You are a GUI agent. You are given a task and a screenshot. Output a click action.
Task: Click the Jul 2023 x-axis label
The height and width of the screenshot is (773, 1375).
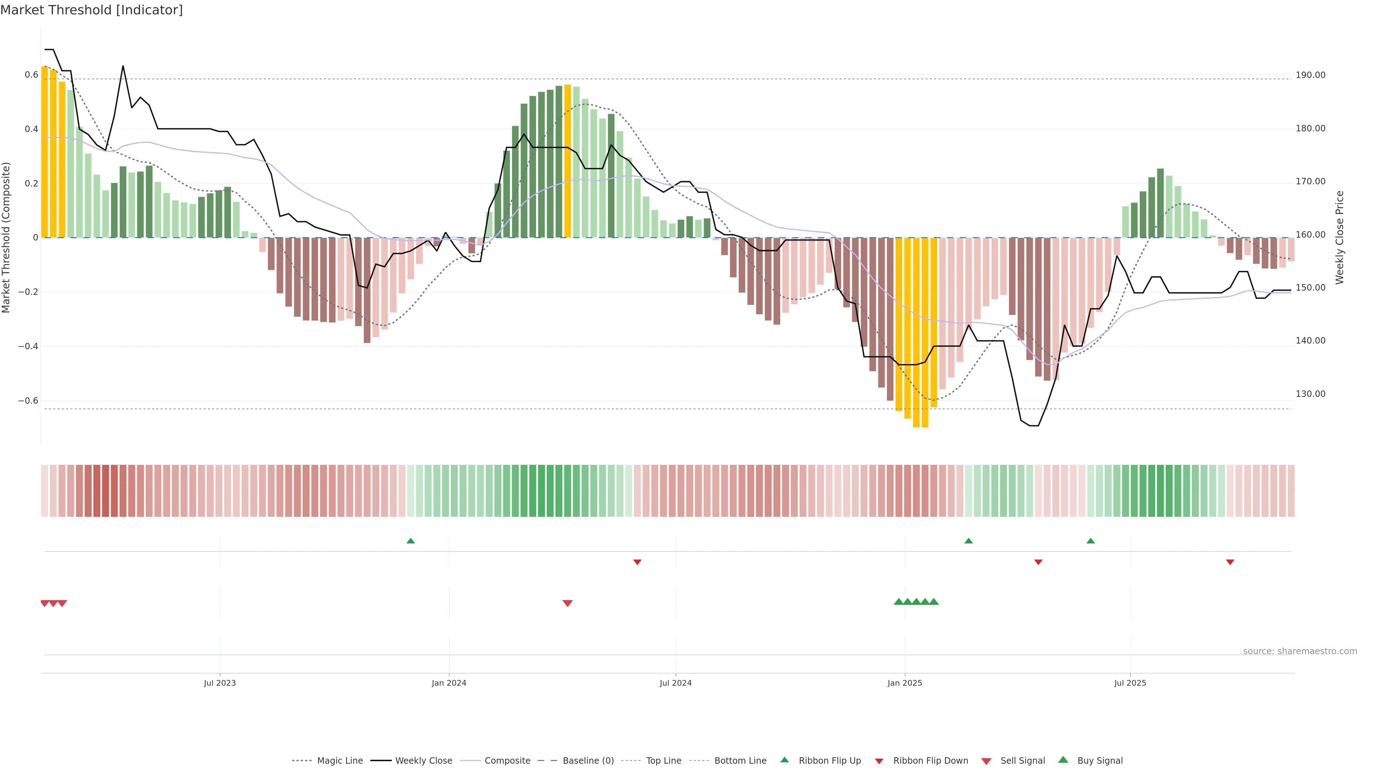pos(219,683)
